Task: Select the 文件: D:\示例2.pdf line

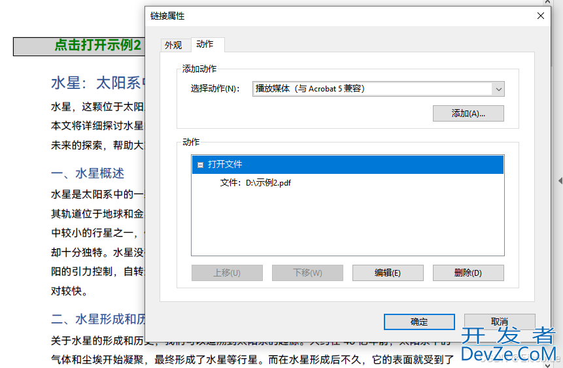Action: click(255, 183)
